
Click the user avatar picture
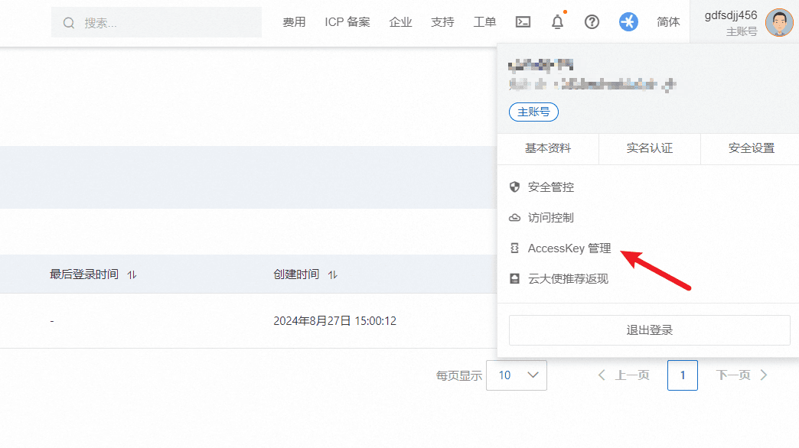pyautogui.click(x=779, y=23)
